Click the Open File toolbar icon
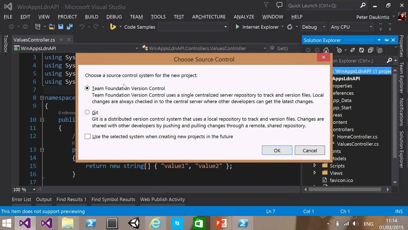 coord(52,27)
